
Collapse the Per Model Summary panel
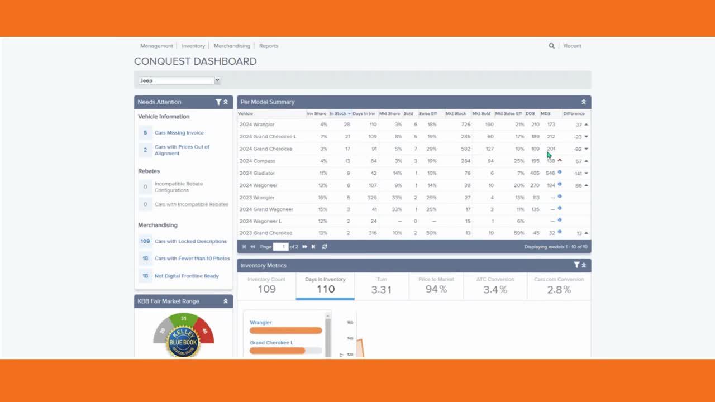[x=584, y=102]
